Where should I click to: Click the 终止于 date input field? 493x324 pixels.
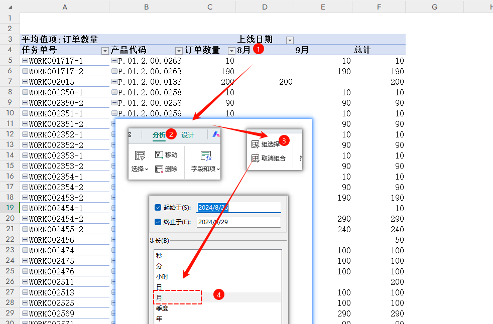(x=238, y=222)
